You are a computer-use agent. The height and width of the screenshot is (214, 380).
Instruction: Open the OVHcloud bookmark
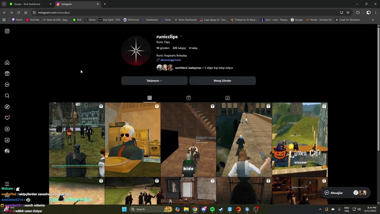[131, 20]
